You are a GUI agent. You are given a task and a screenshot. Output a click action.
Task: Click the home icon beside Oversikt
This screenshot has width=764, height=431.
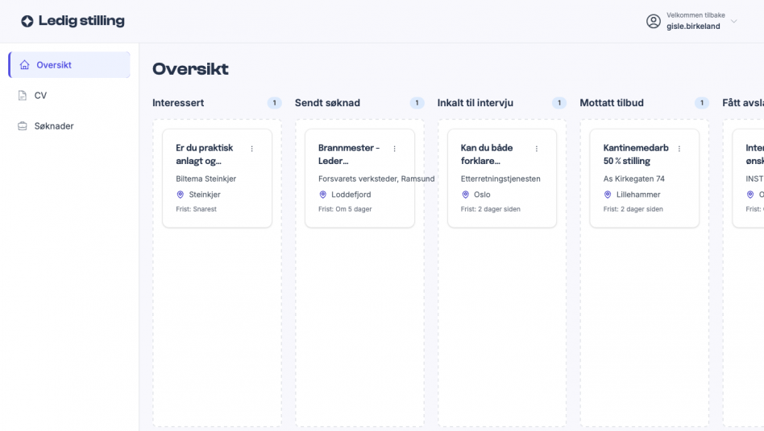click(x=24, y=65)
